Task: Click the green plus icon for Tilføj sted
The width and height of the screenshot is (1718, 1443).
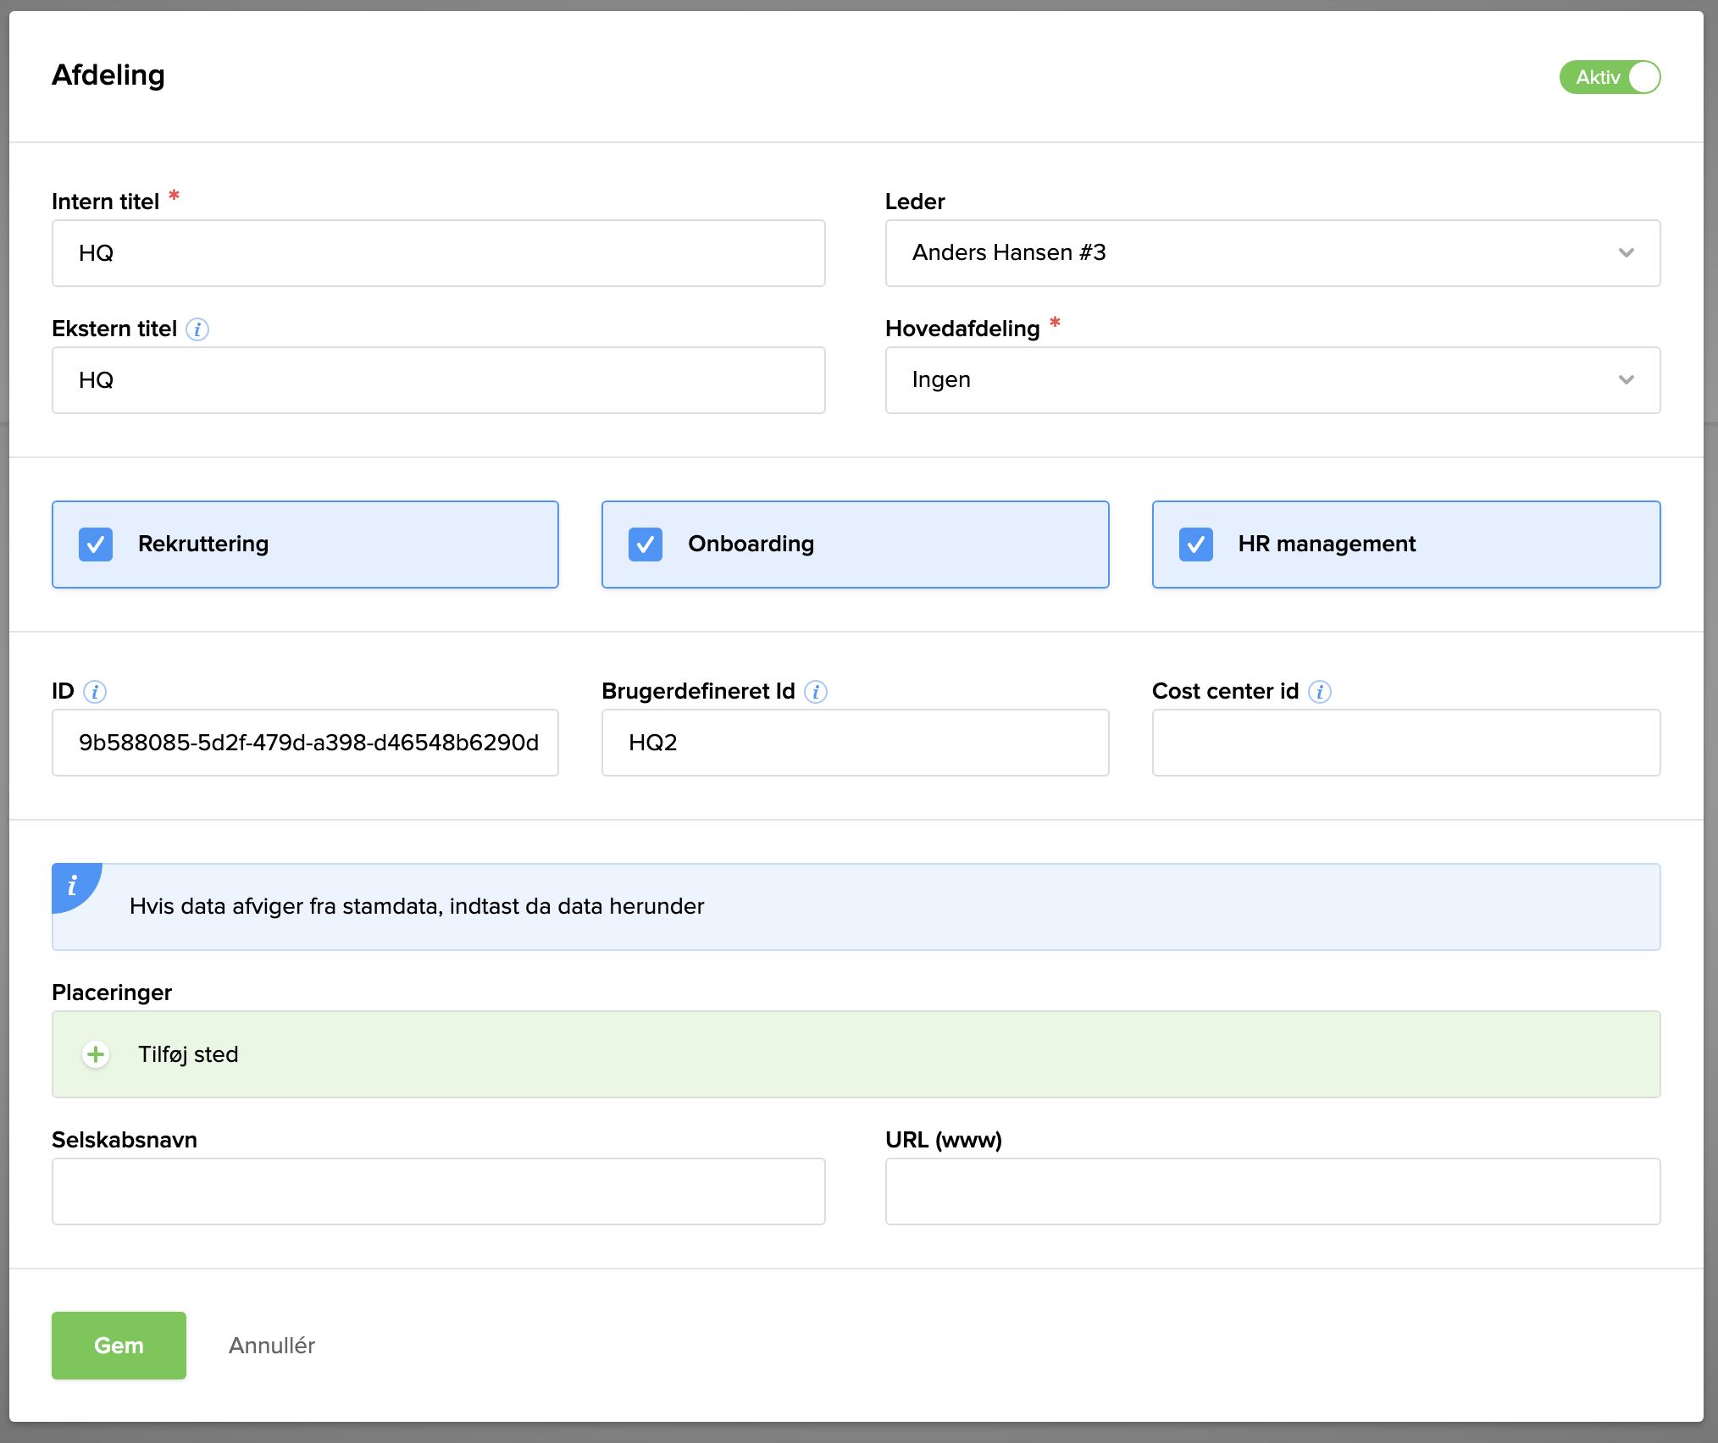Action: [x=96, y=1054]
